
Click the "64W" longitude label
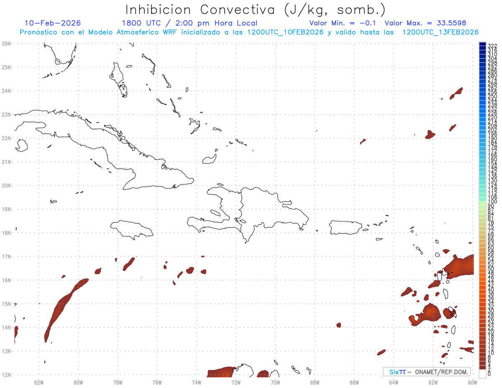[x=393, y=382]
